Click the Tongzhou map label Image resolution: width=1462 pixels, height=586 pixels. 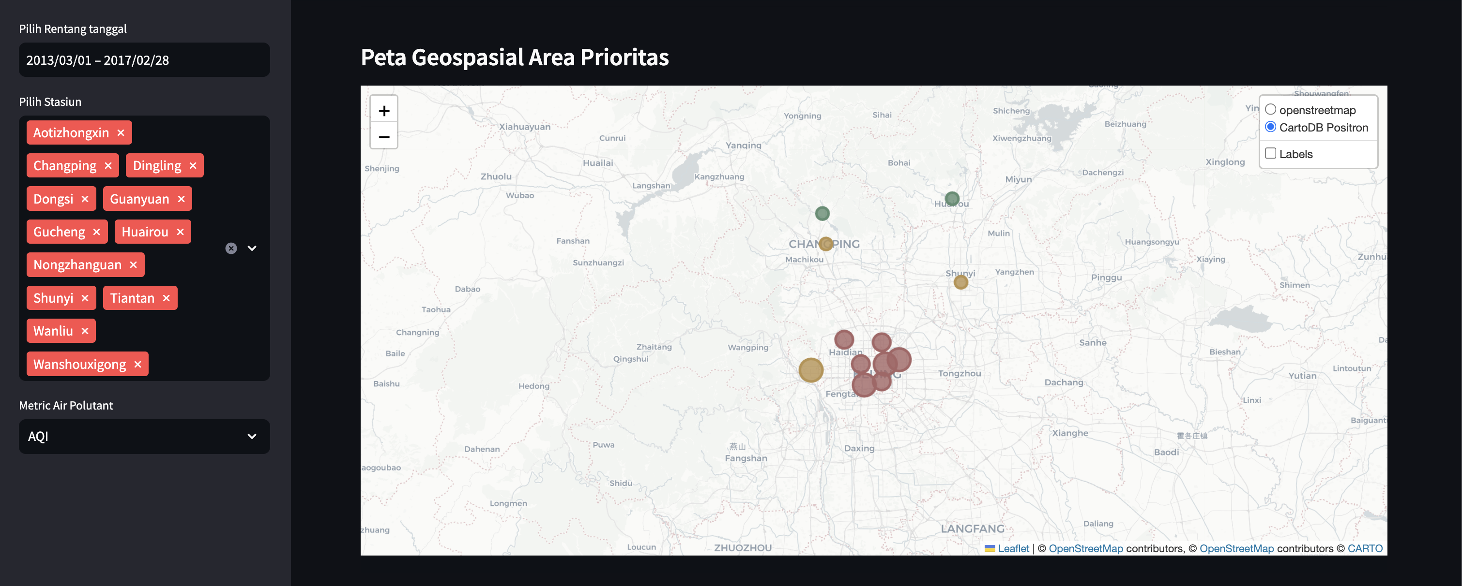pyautogui.click(x=959, y=373)
